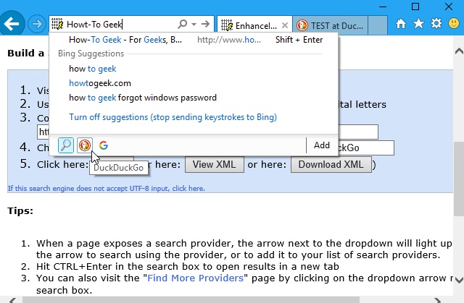Go back with the Back arrow button
This screenshot has width=464, height=303.
[x=12, y=24]
